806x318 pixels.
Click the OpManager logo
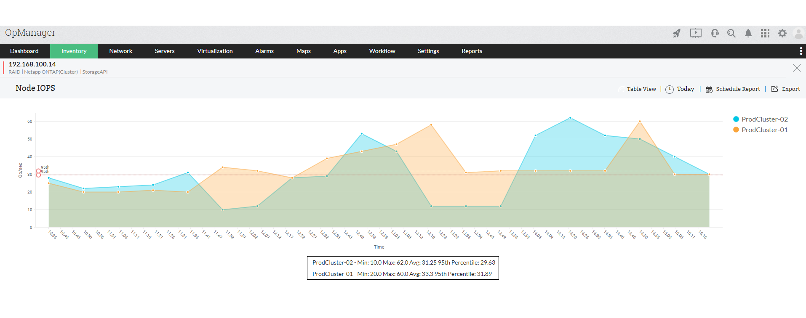tap(30, 33)
